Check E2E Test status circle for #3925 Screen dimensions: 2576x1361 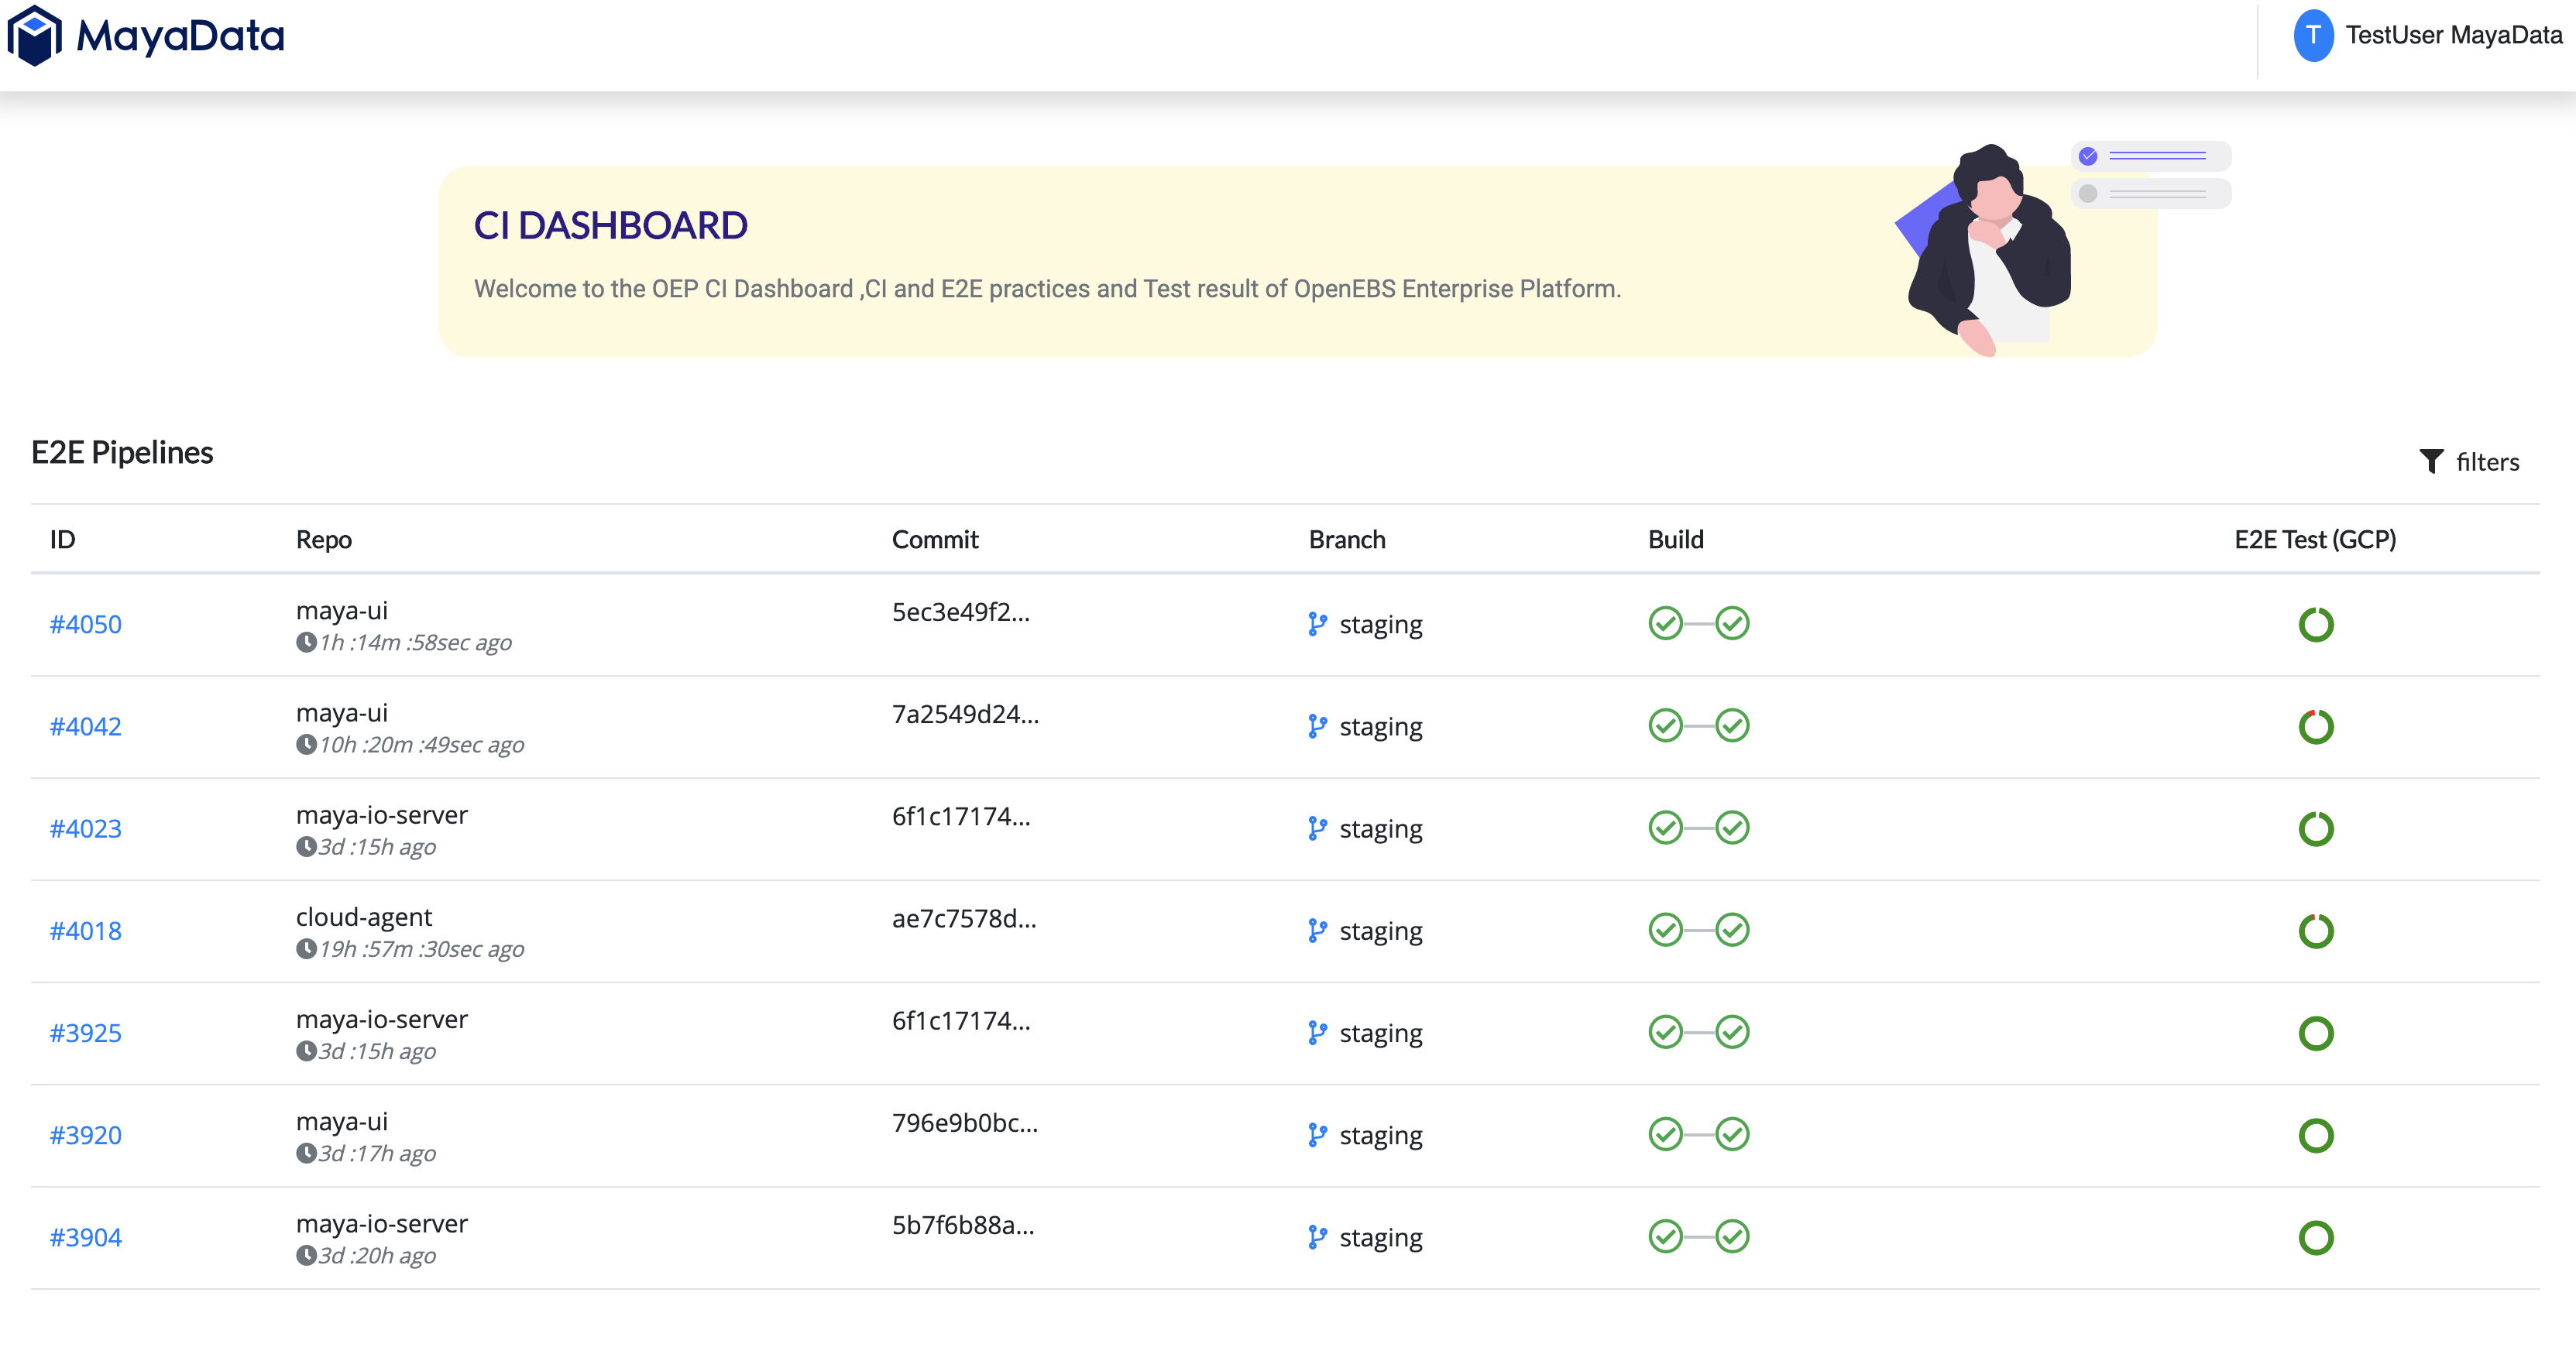pyautogui.click(x=2315, y=1034)
